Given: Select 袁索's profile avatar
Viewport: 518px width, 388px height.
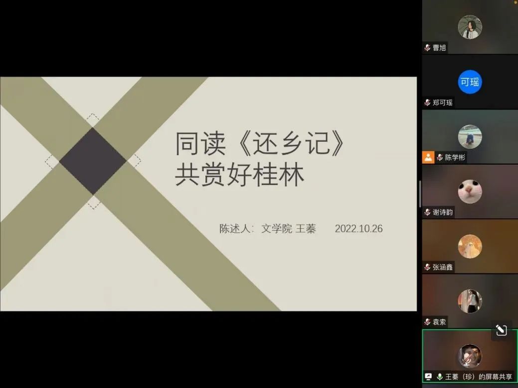Looking at the screenshot, I should click(470, 301).
